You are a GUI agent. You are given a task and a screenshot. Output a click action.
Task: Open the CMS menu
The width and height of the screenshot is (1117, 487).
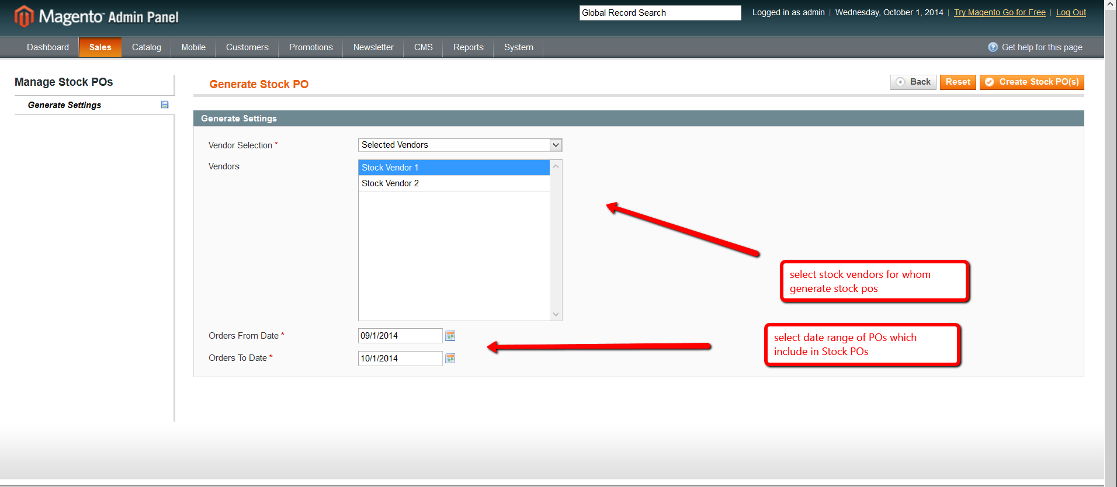[x=424, y=47]
